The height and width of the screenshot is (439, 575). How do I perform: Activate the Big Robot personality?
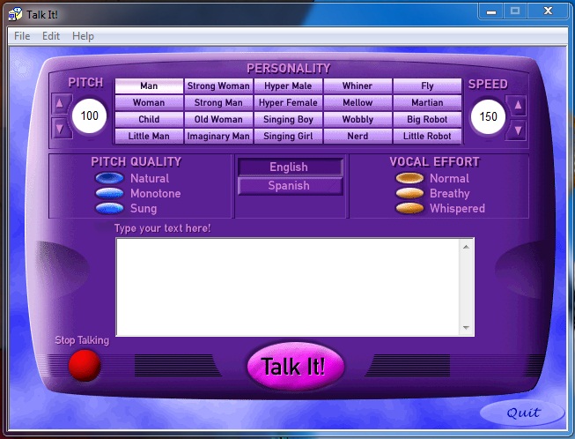(427, 119)
